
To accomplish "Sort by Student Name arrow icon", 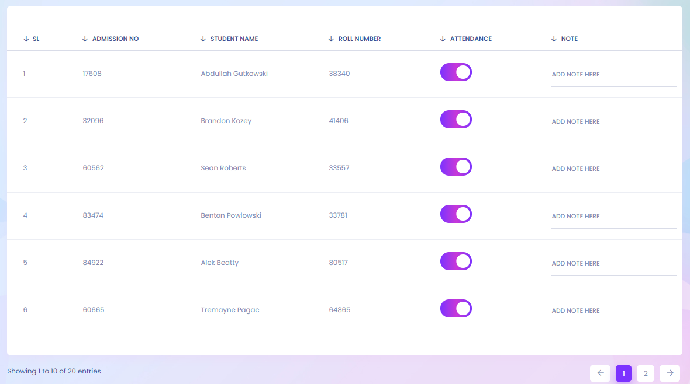I will point(203,39).
